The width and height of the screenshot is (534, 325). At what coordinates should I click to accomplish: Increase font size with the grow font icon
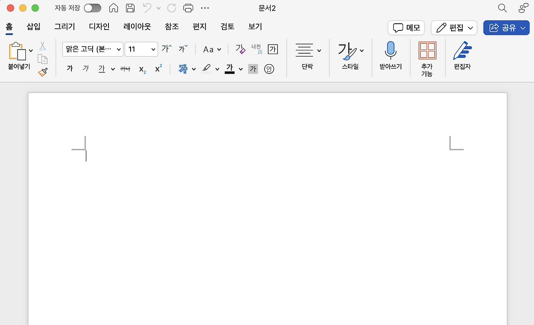pyautogui.click(x=167, y=49)
